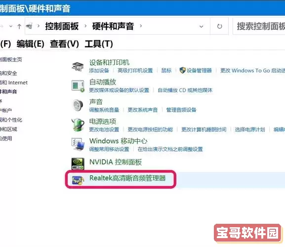The width and height of the screenshot is (285, 247).
Task: Expand chevron after 控制面板 breadcrumb
Action: coord(85,26)
